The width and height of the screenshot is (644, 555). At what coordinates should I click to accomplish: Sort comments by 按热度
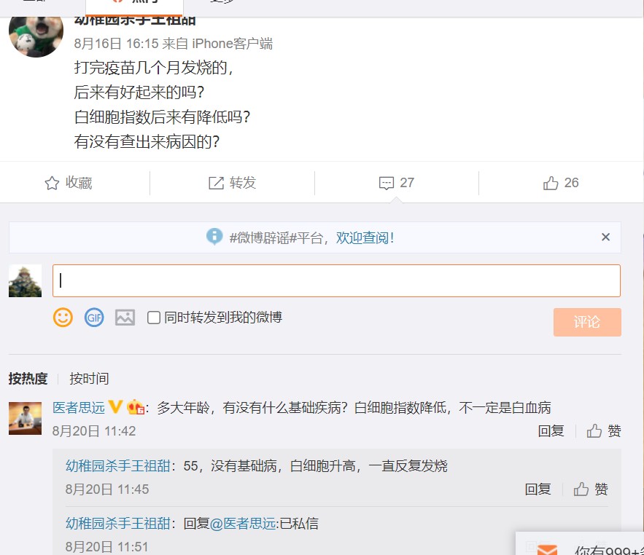[x=28, y=378]
